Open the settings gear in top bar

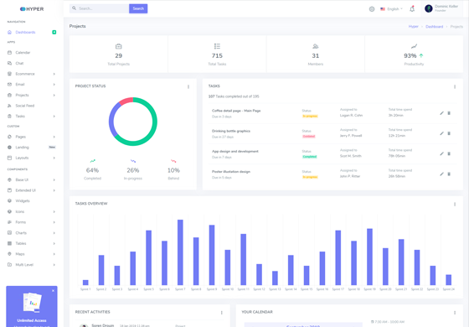pos(372,9)
